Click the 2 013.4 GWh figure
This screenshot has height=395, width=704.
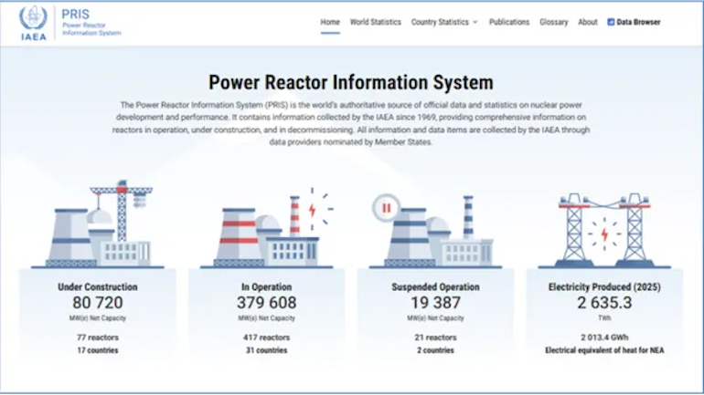(x=604, y=338)
